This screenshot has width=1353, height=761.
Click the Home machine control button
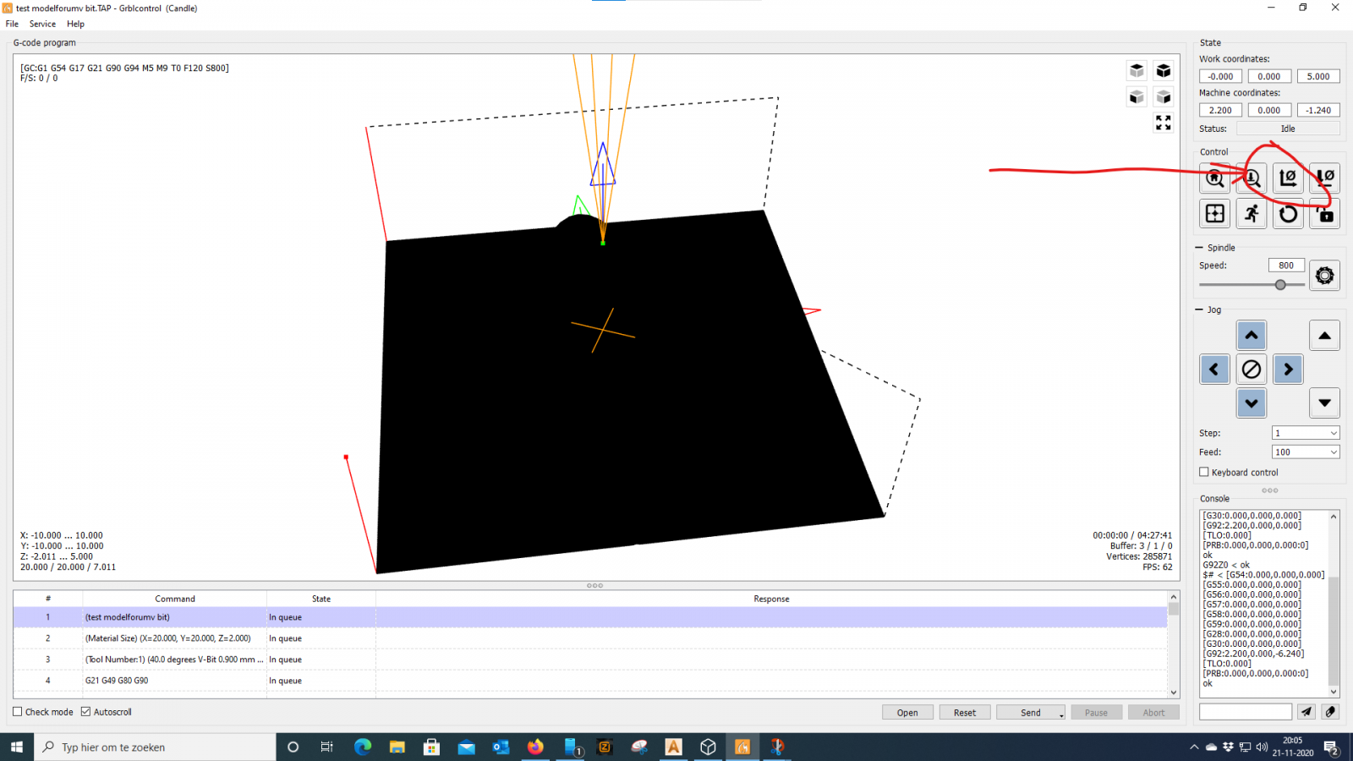point(1214,178)
